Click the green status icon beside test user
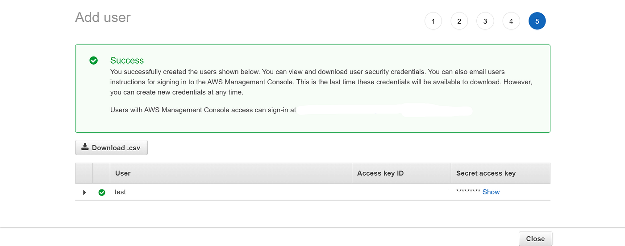This screenshot has width=625, height=246. click(x=102, y=193)
